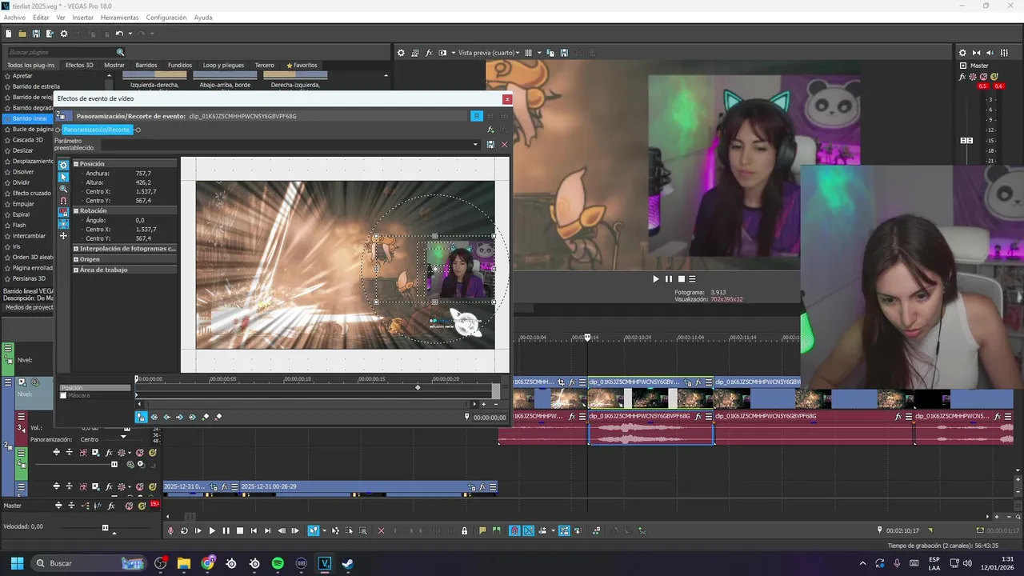The image size is (1024, 576).
Task: Go to the next keyframe arrow
Action: coord(179,417)
